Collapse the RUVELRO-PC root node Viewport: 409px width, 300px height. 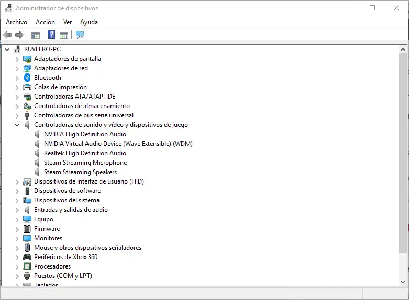point(7,49)
